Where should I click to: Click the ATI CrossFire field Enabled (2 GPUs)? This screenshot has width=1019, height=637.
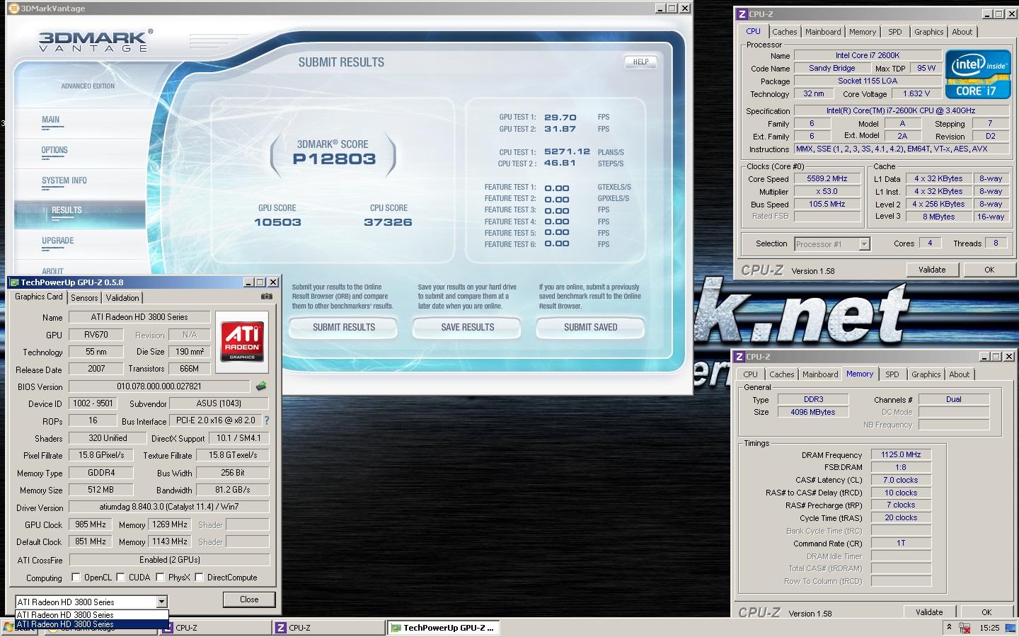click(x=170, y=560)
